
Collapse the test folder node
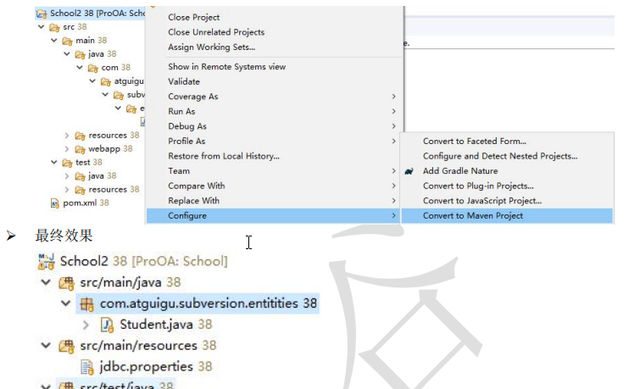pos(54,162)
